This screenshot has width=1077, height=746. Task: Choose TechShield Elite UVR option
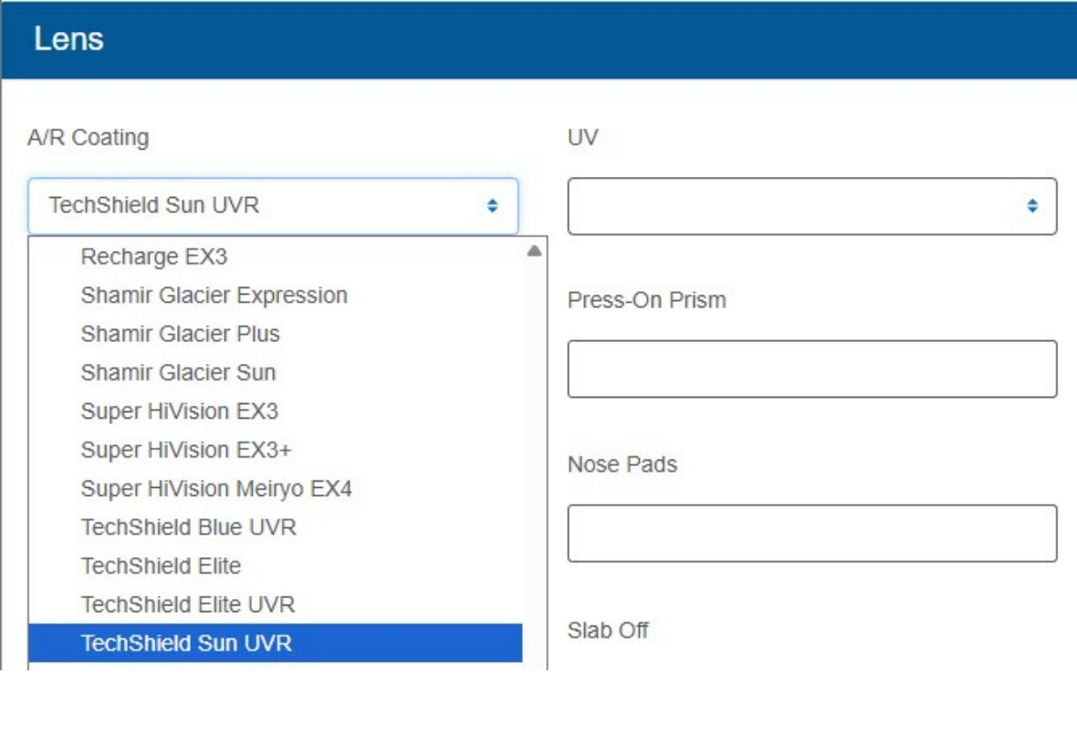[x=187, y=605]
